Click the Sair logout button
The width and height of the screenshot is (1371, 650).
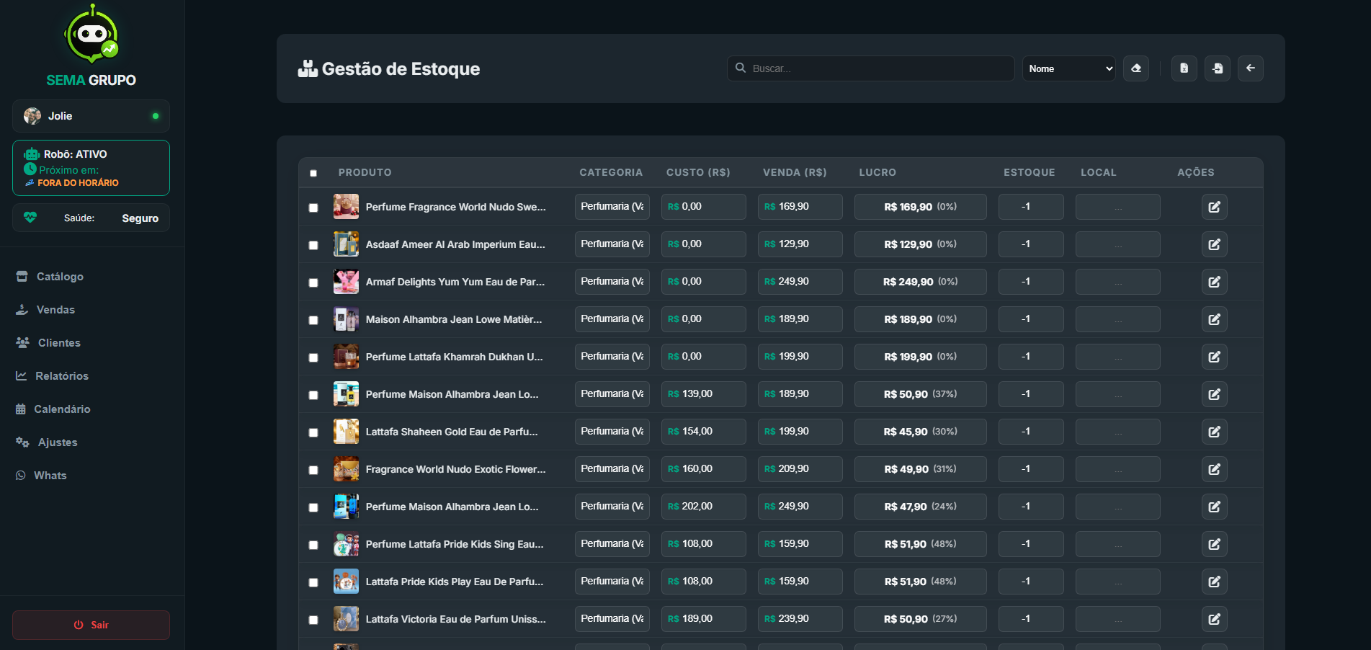coord(91,625)
